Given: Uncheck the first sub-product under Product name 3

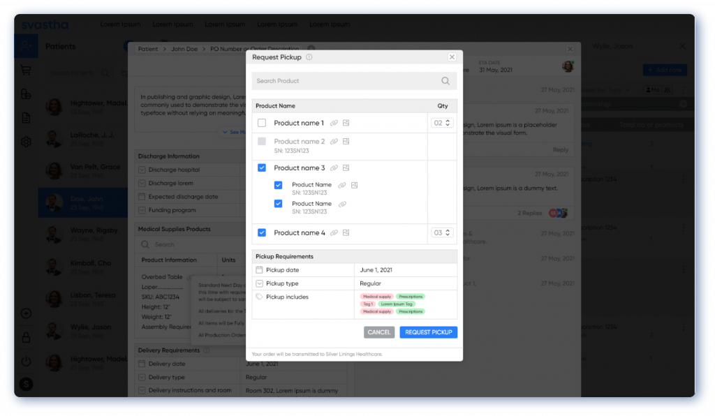Looking at the screenshot, I should tap(278, 185).
